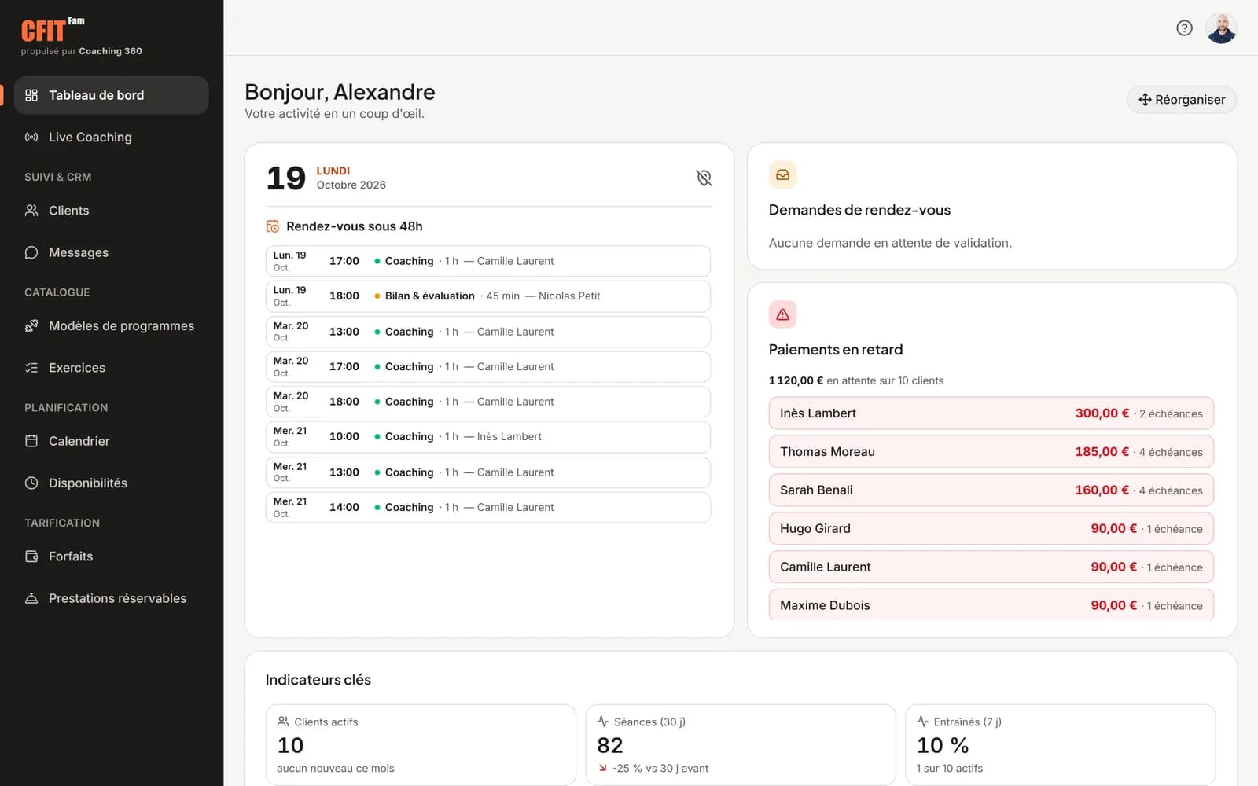
Task: Open Inès Lambert overdue payment row
Action: tap(991, 413)
